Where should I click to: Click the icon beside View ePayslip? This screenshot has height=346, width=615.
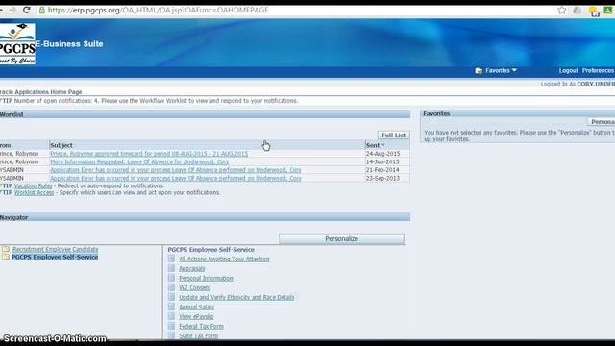(171, 316)
